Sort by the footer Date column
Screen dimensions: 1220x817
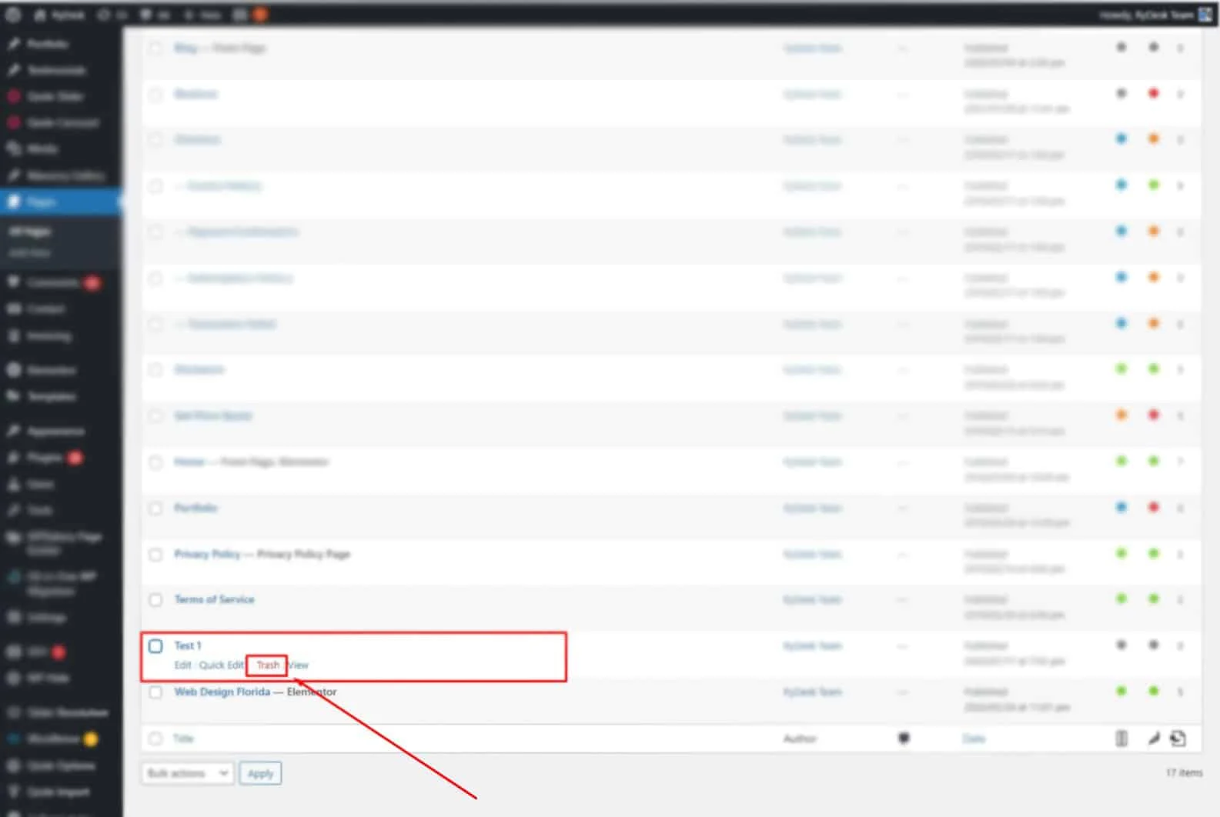[x=974, y=739]
